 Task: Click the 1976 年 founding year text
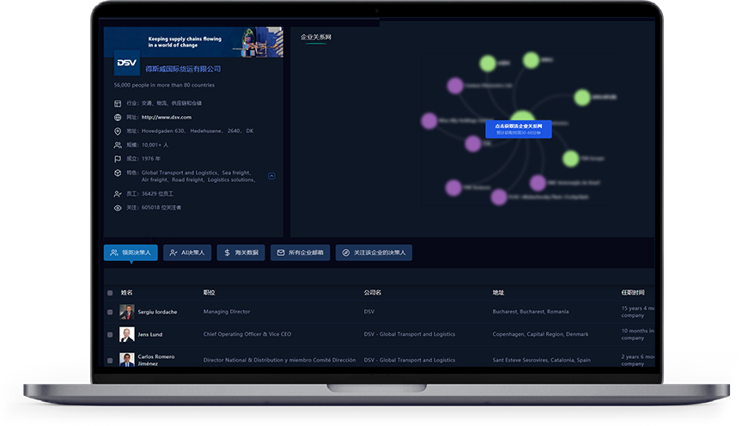click(x=151, y=159)
